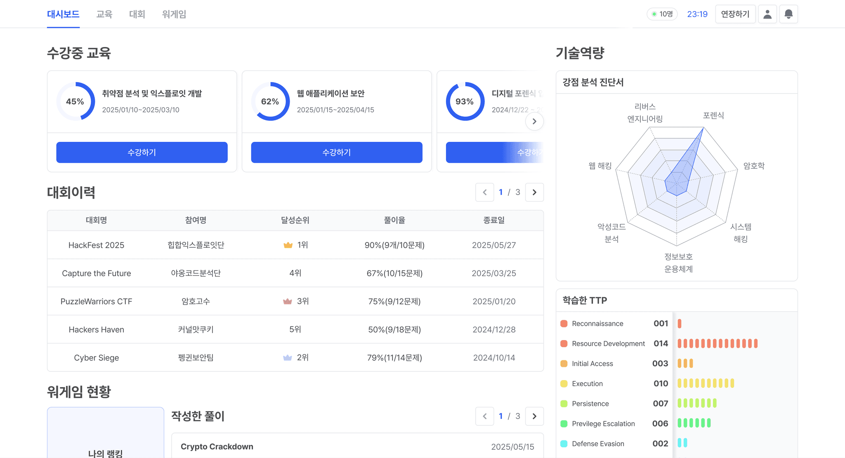Viewport: 845px width, 458px height.
Task: Click the 포렌식 radar axis label
Action: point(713,115)
